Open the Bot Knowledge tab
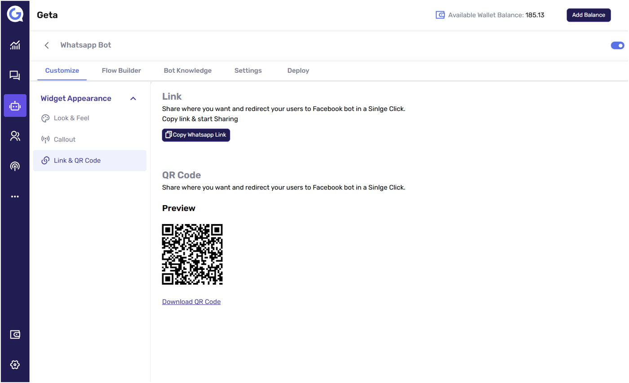The width and height of the screenshot is (629, 383). [187, 70]
